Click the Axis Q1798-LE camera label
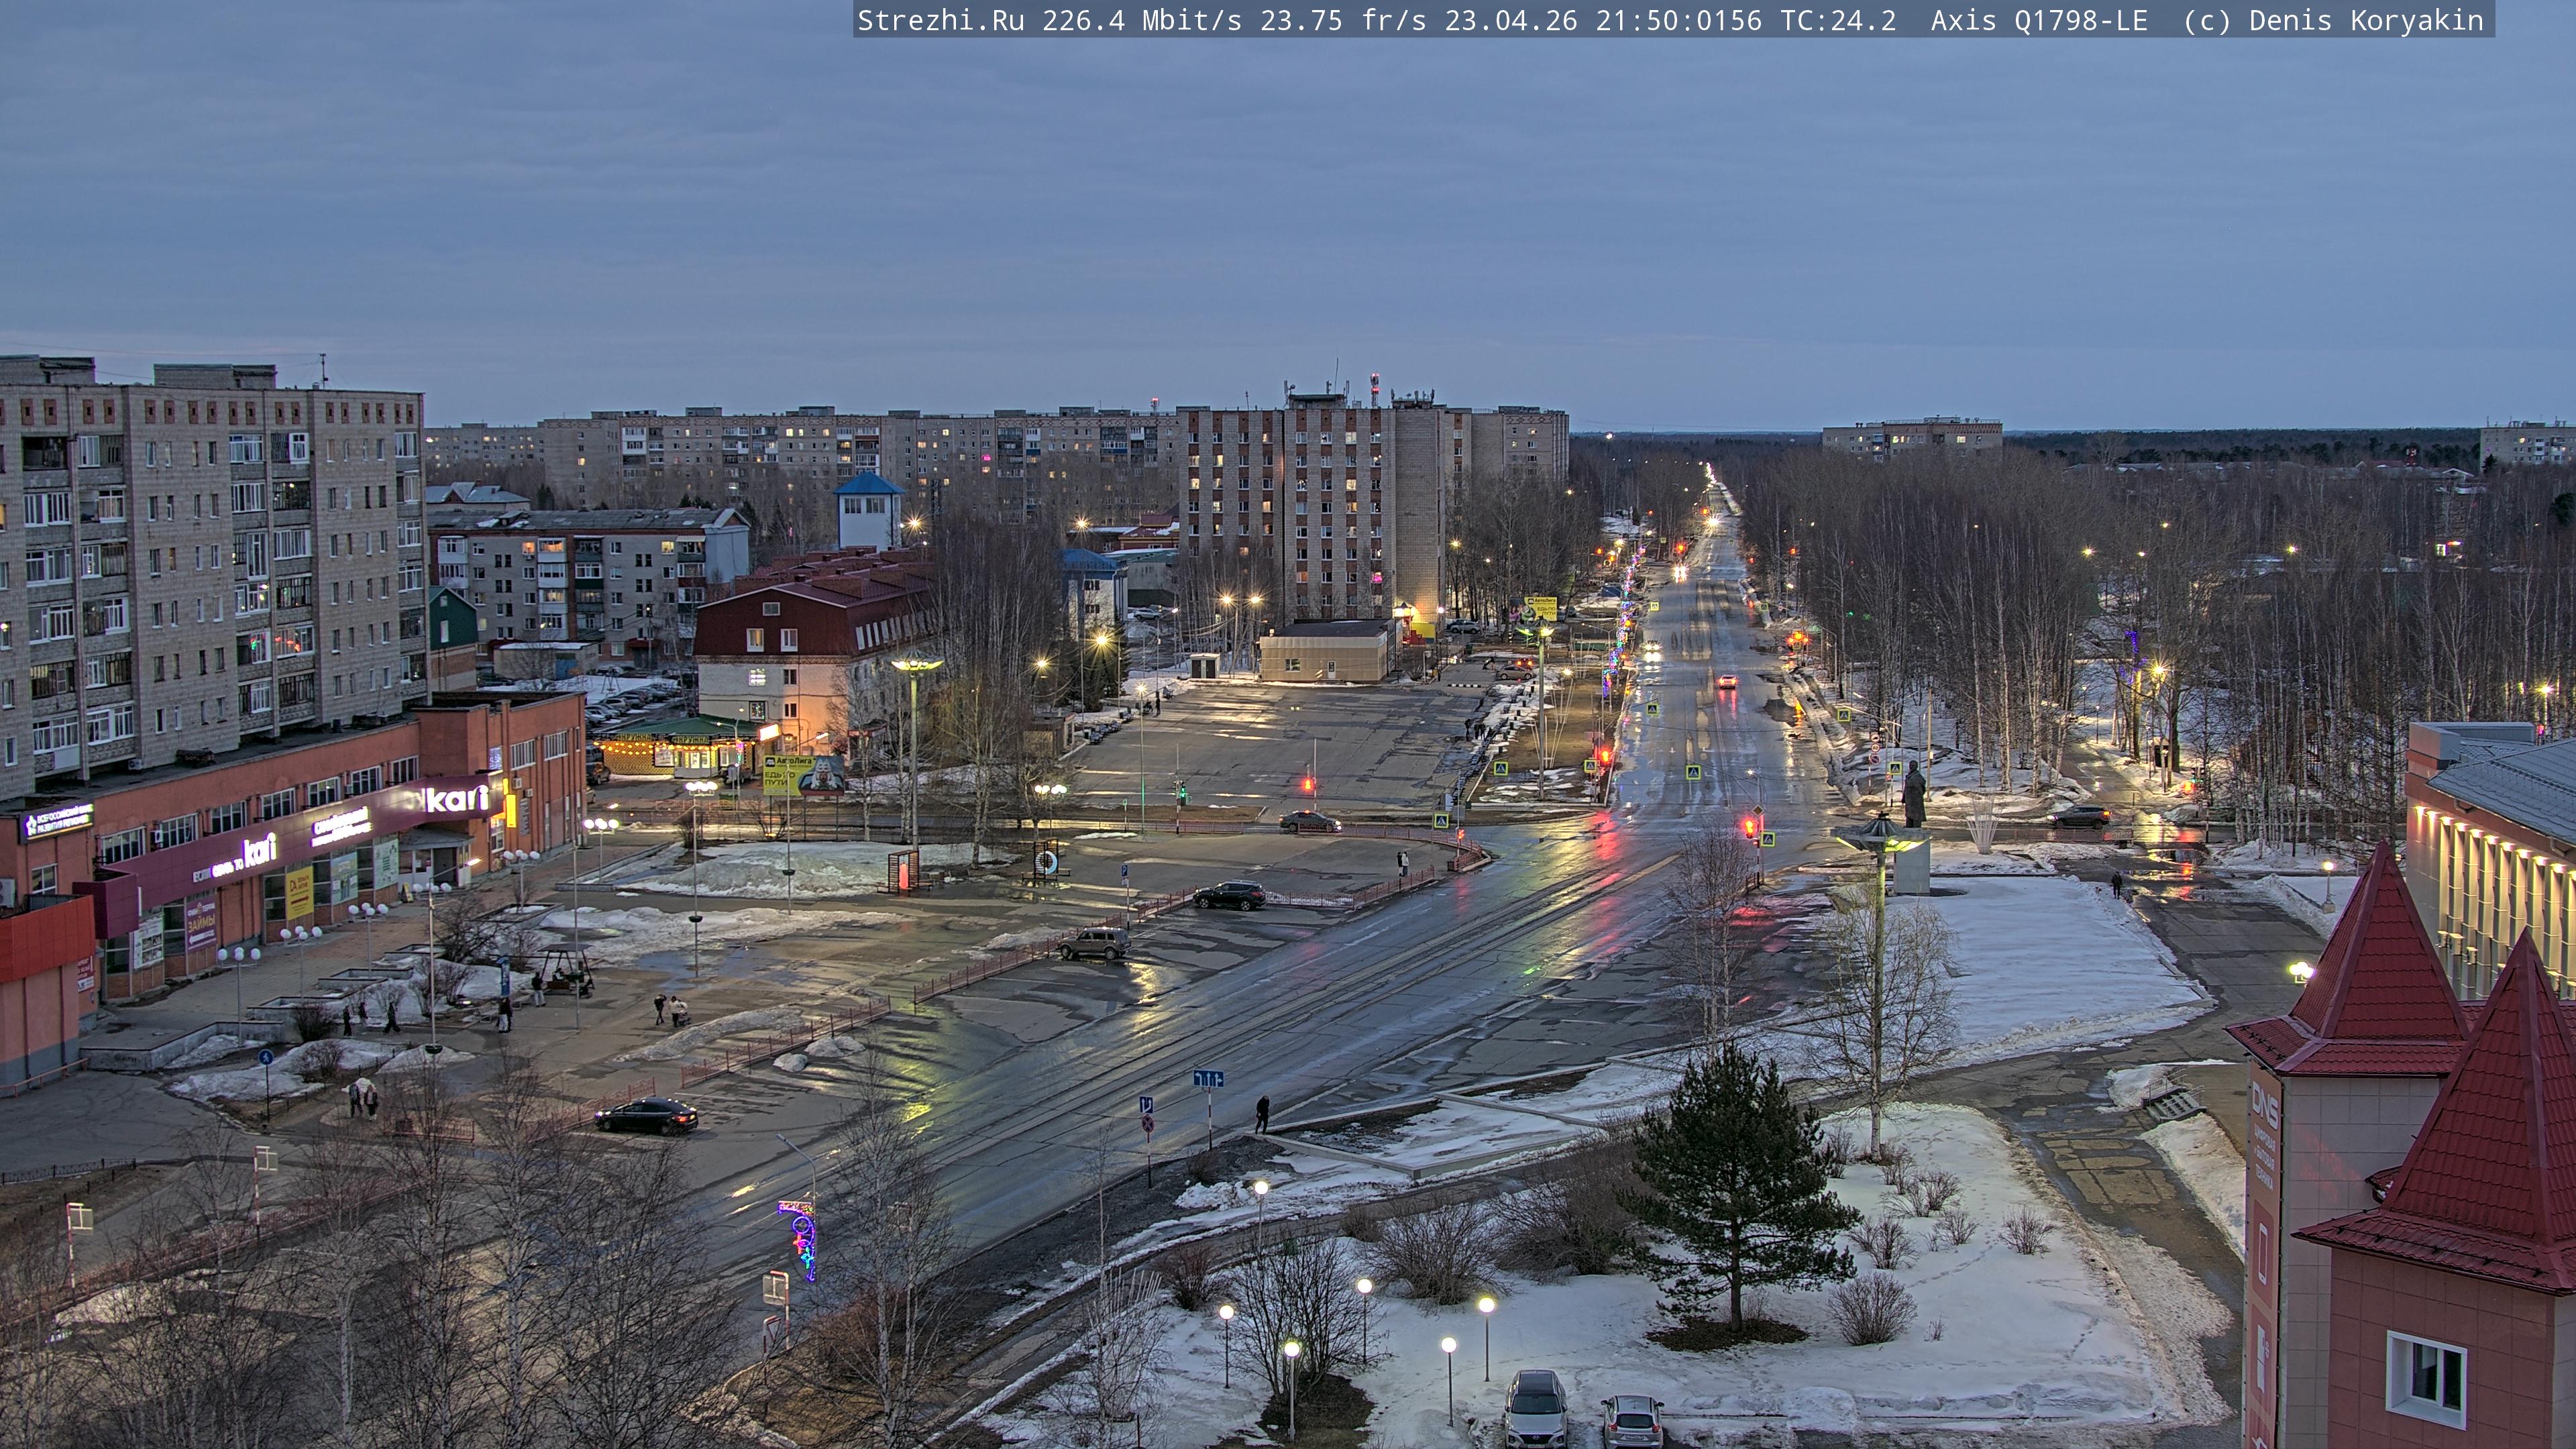This screenshot has width=2576, height=1449. pos(2038,21)
